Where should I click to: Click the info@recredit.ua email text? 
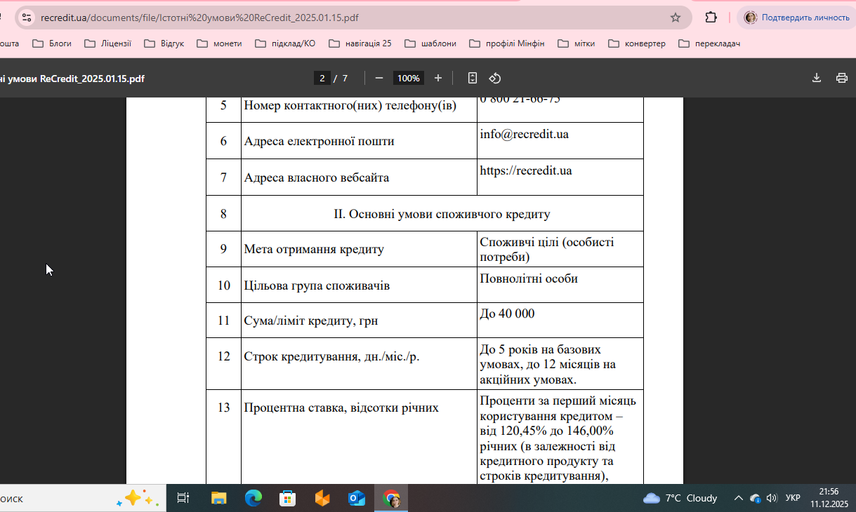[x=525, y=134]
